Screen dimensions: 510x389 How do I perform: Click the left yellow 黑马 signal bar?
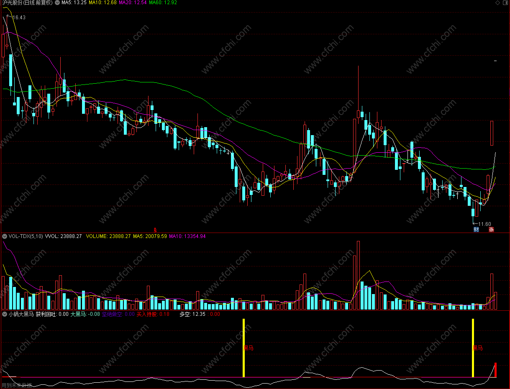[243, 348]
